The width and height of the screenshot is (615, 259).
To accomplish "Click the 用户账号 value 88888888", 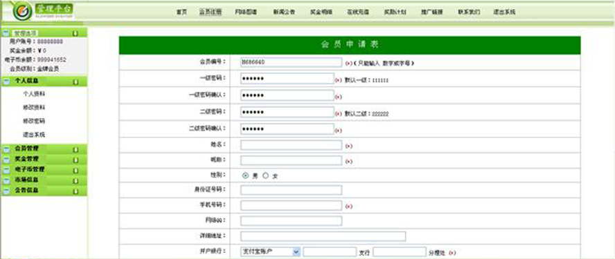I will click(50, 41).
